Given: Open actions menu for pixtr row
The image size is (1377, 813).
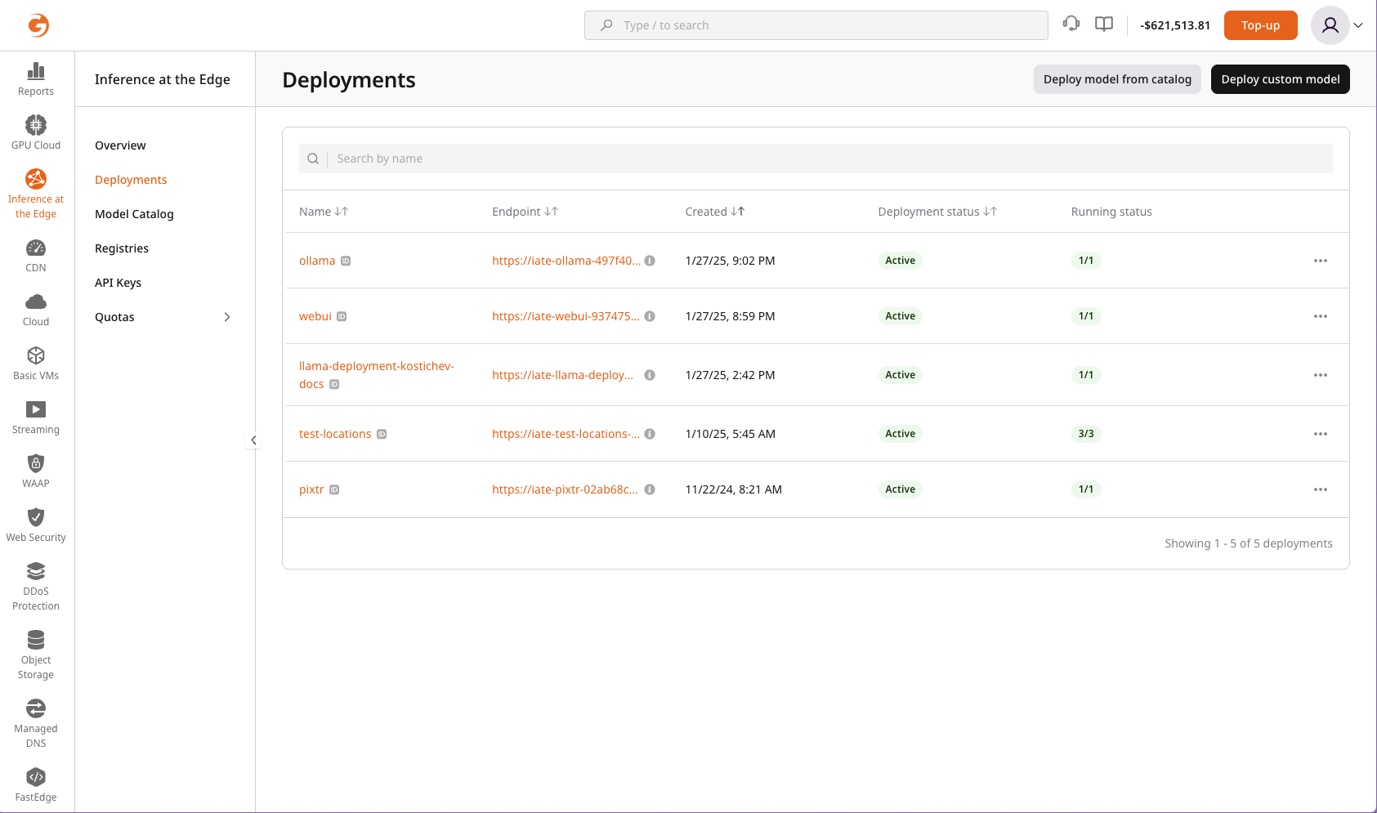Looking at the screenshot, I should point(1321,489).
